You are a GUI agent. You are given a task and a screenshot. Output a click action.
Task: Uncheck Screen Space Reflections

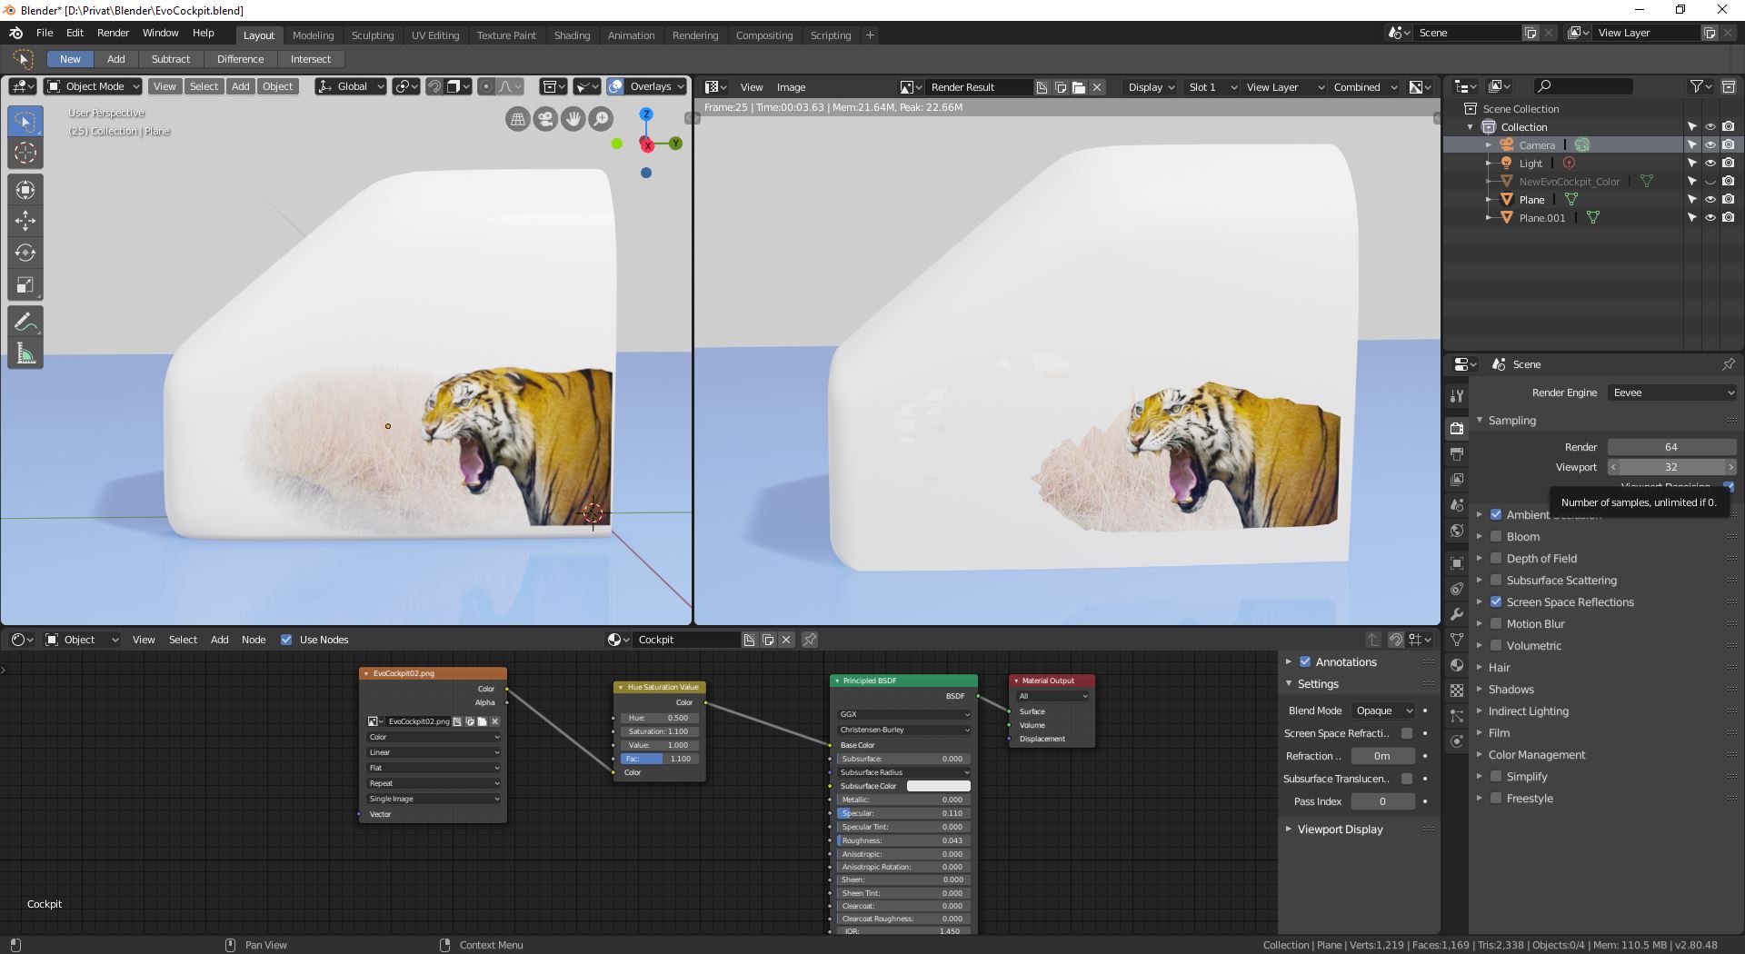(1496, 601)
